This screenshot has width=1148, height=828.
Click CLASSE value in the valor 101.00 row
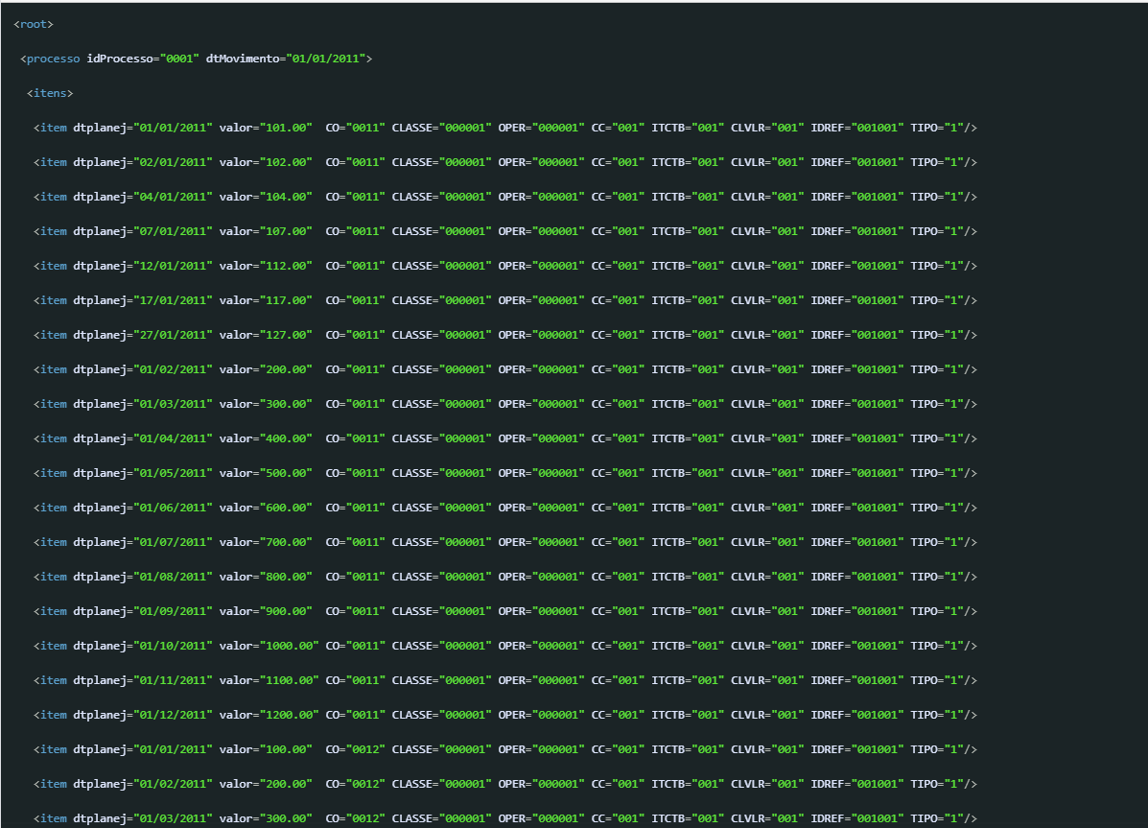pos(466,128)
